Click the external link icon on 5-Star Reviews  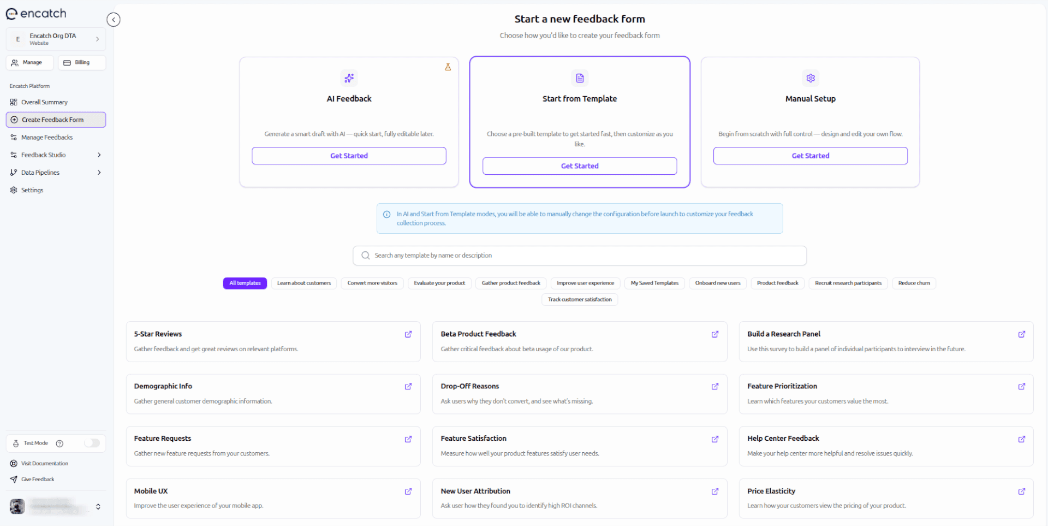click(408, 334)
